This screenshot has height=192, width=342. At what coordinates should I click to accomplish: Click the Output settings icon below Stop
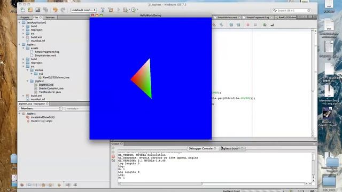[113, 161]
